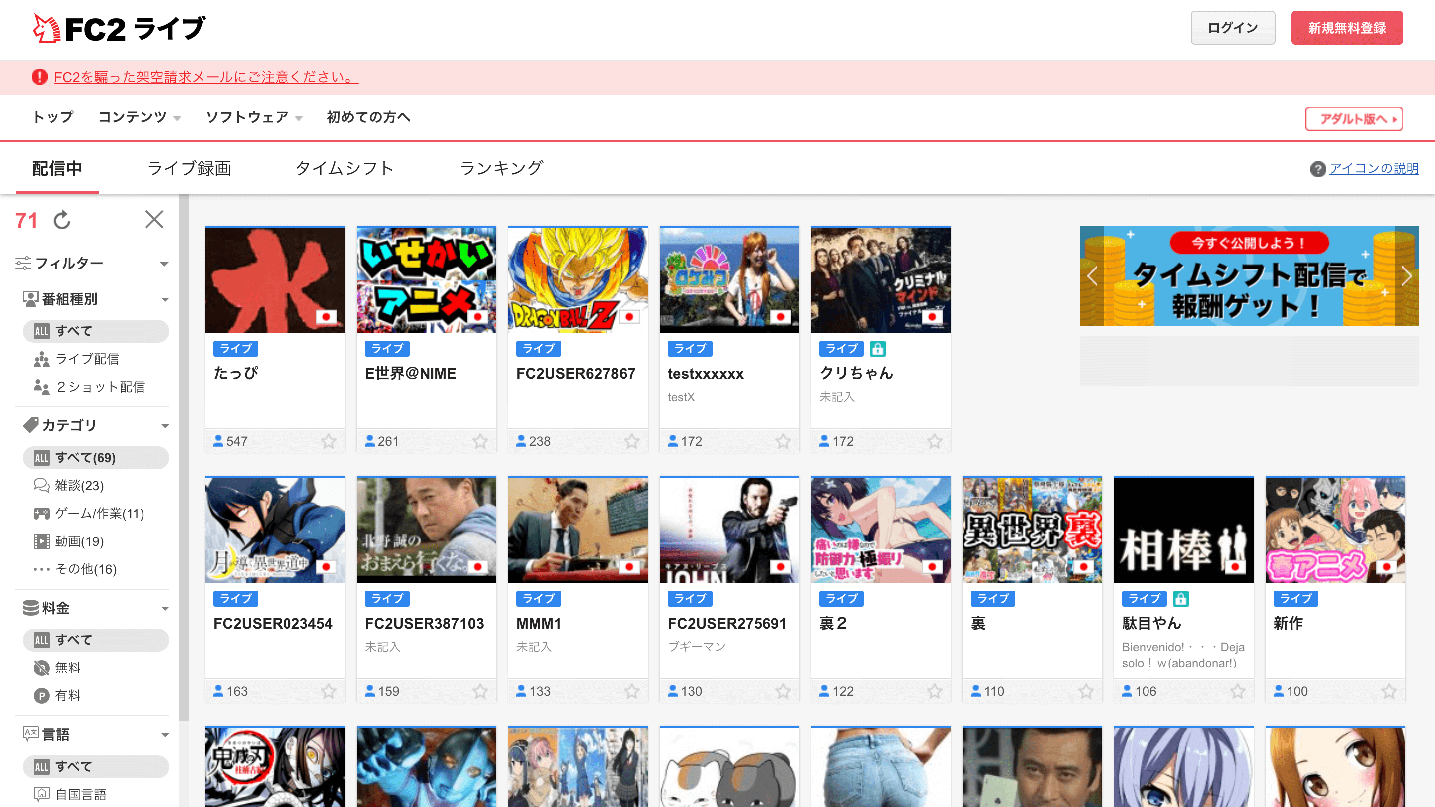Image resolution: width=1435 pixels, height=807 pixels.
Task: Click the ログイン login button
Action: [x=1230, y=26]
